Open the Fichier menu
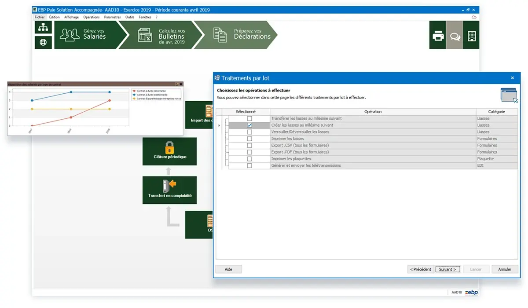The image size is (528, 308). point(40,17)
